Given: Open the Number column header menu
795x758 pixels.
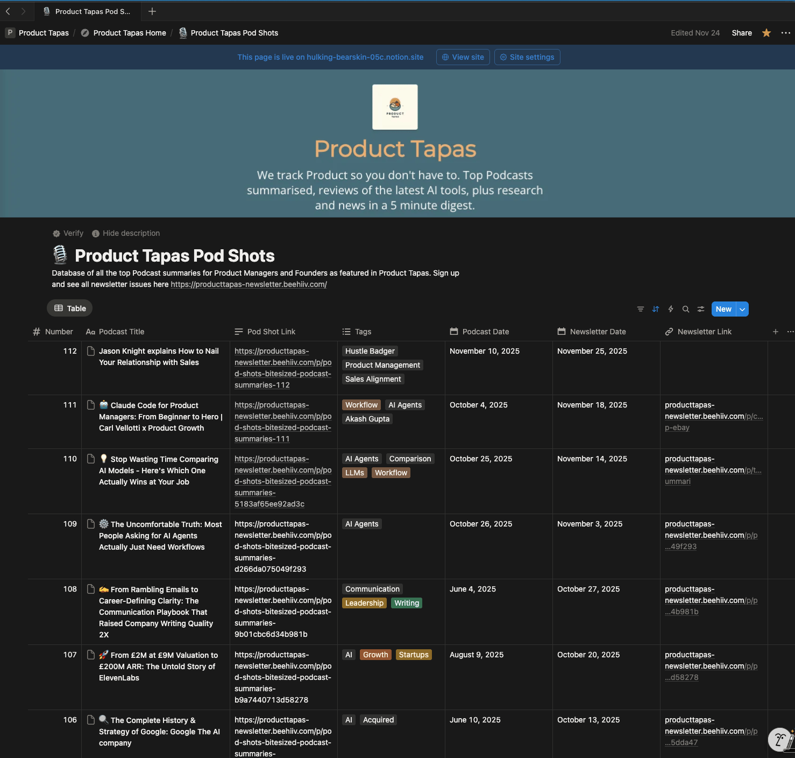Looking at the screenshot, I should point(53,332).
